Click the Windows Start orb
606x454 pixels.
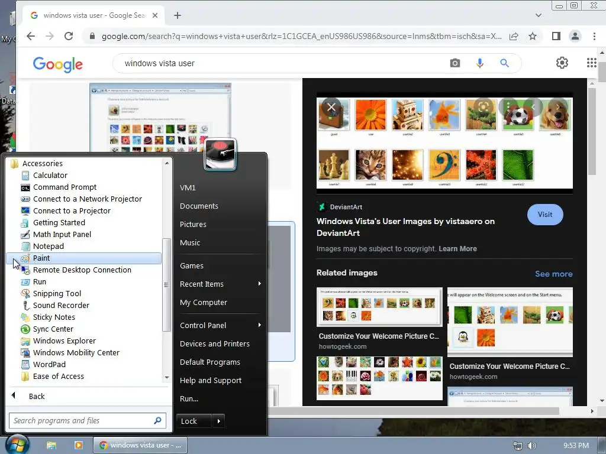coord(17,445)
